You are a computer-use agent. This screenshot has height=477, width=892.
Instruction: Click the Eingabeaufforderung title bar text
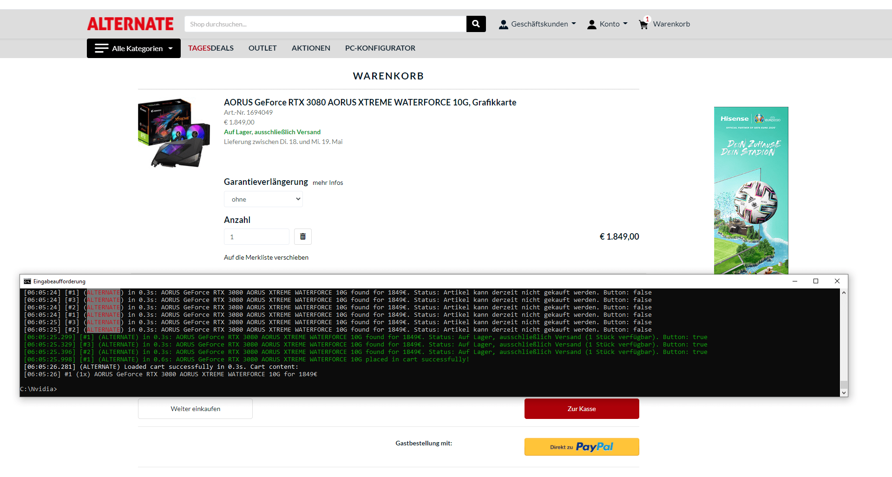[x=59, y=281]
